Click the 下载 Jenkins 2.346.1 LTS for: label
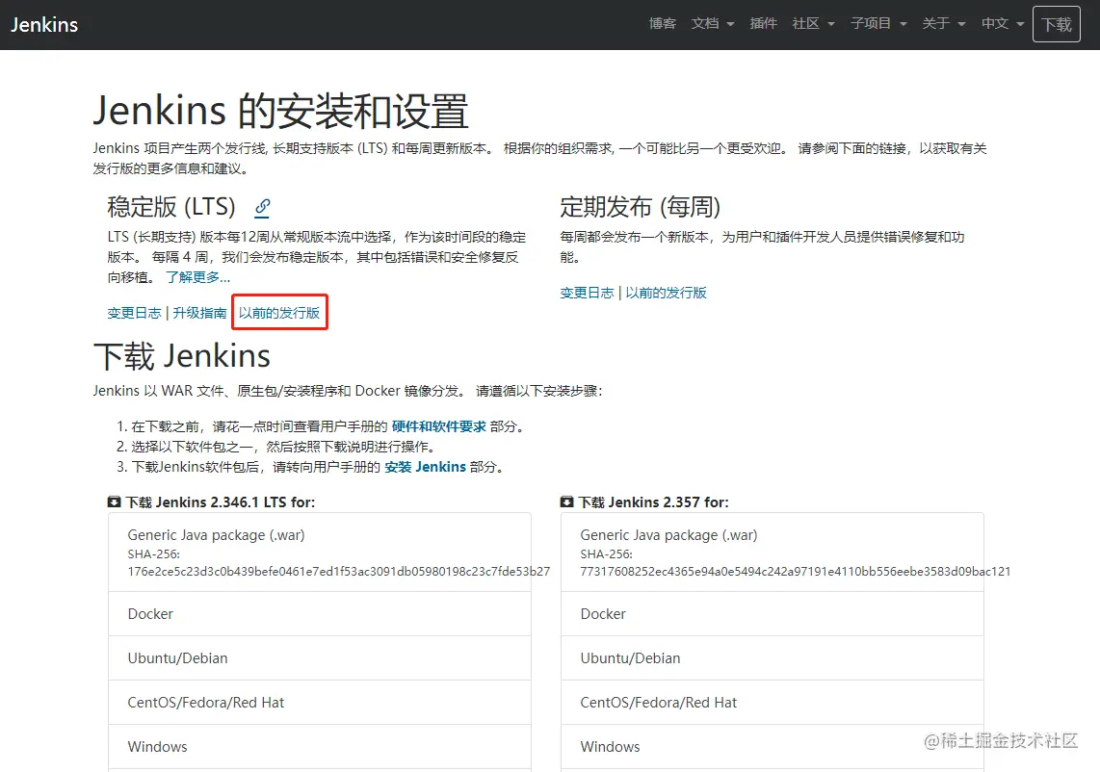This screenshot has height=772, width=1100. pos(221,502)
